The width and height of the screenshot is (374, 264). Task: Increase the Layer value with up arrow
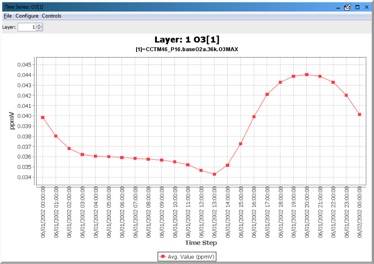(x=39, y=26)
